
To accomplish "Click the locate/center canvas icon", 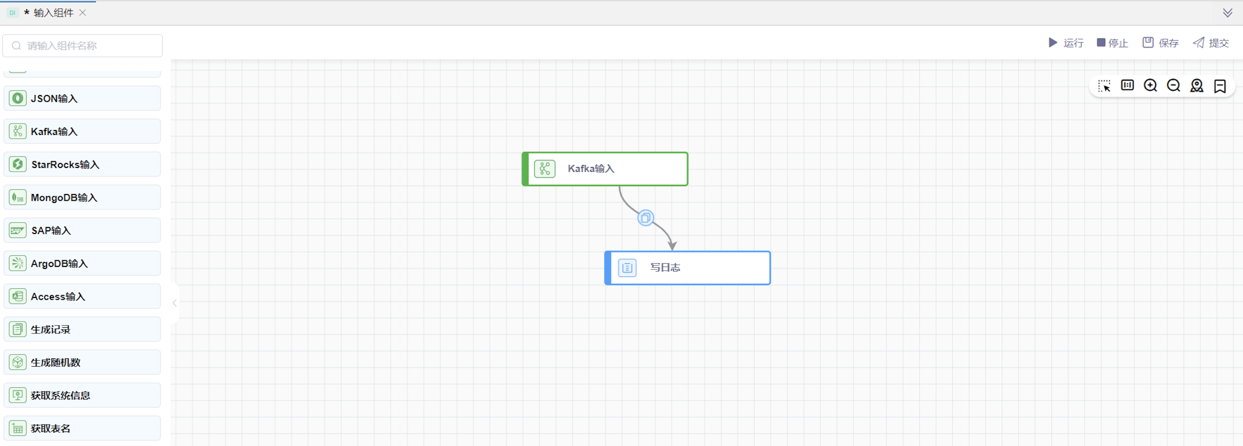I will pyautogui.click(x=1197, y=85).
